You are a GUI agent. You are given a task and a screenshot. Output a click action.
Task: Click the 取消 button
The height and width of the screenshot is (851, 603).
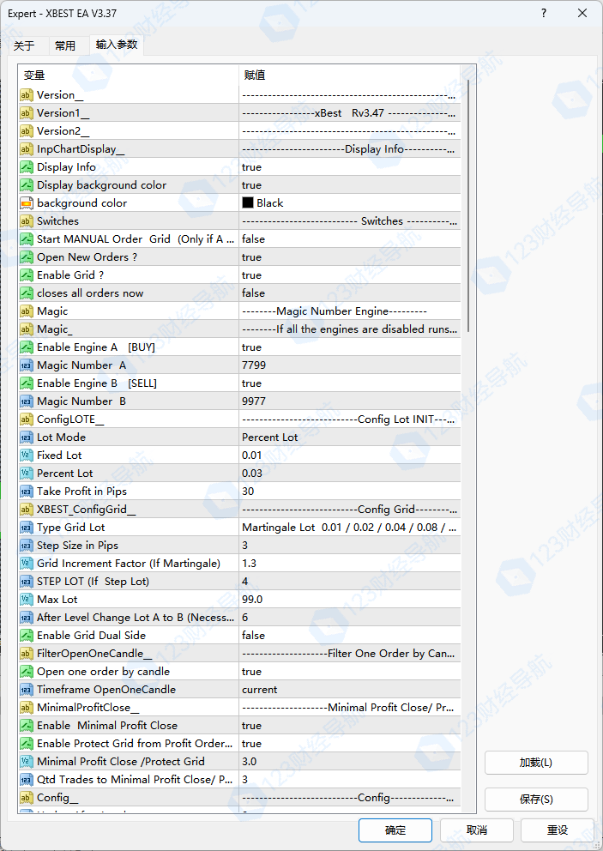click(x=477, y=830)
